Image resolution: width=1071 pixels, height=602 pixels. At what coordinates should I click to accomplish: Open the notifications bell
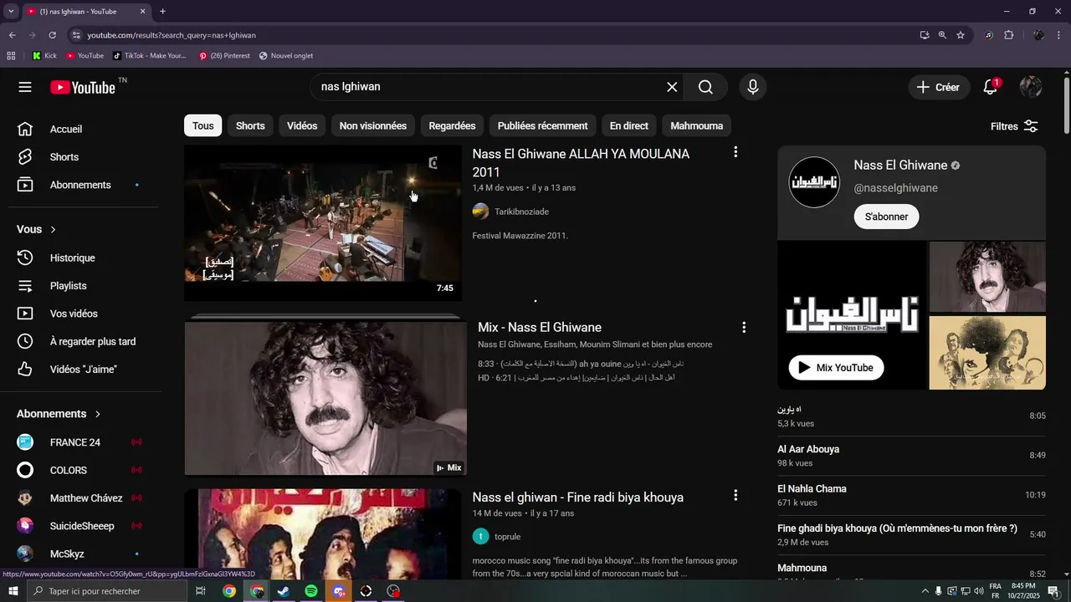[x=991, y=87]
